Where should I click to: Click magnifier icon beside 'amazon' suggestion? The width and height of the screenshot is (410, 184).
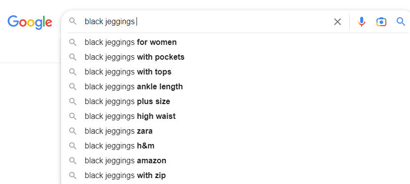point(73,160)
